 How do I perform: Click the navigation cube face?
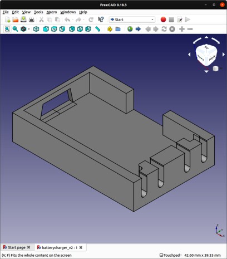pos(206,55)
